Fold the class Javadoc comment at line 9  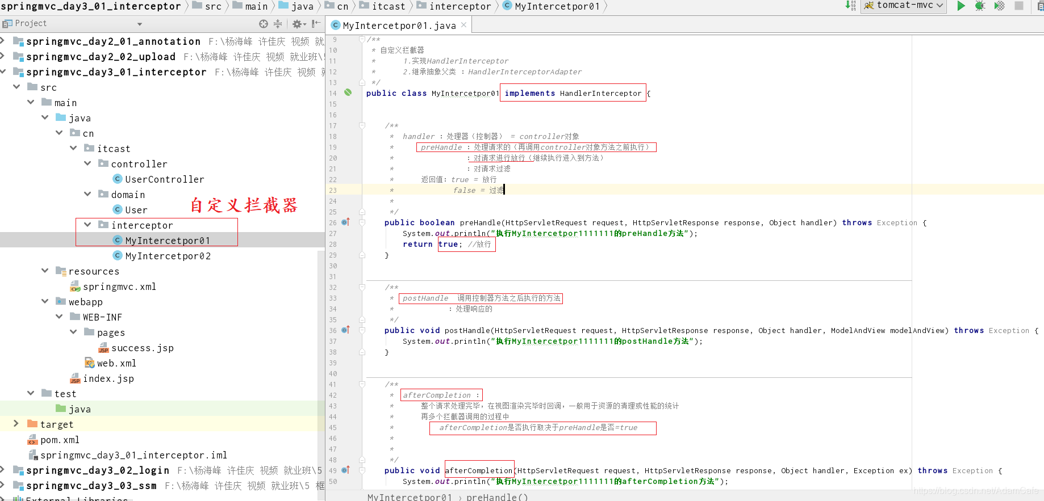362,39
